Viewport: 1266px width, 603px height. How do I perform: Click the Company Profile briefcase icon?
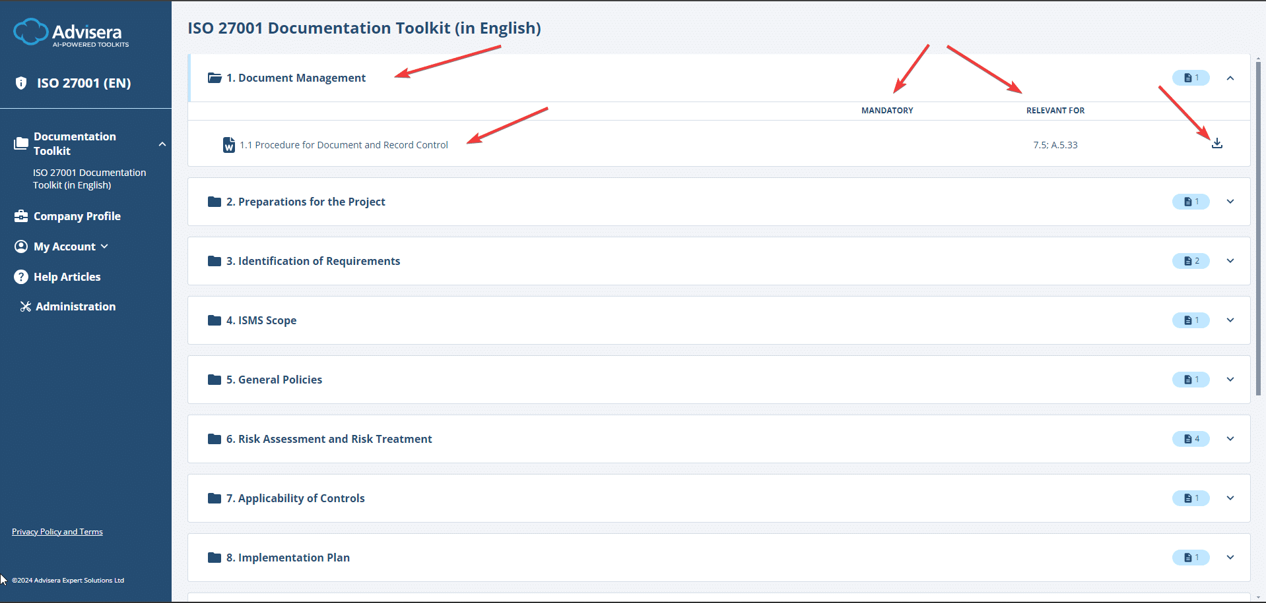tap(21, 216)
